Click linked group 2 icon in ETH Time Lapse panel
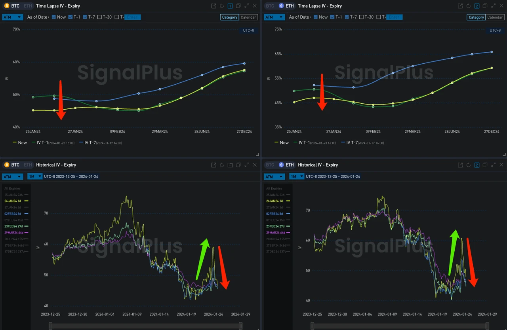 coord(477,6)
